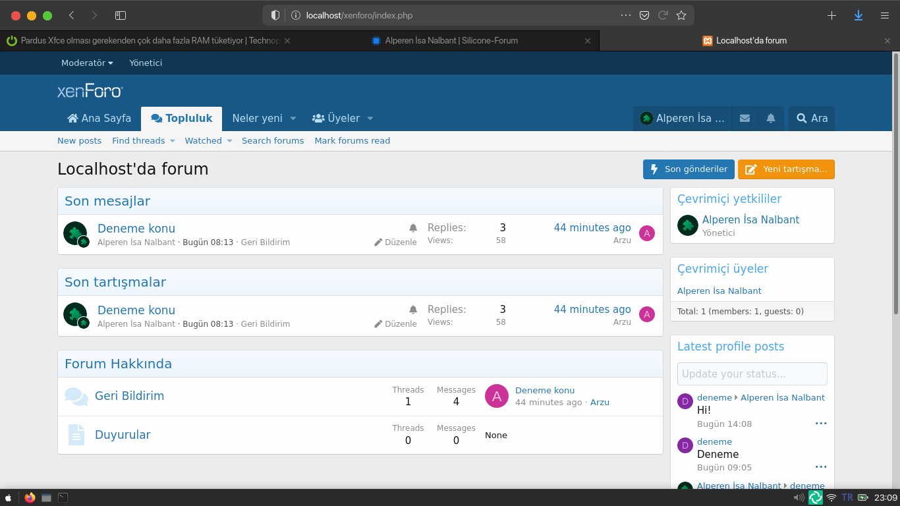Open browser downloads arrow
Image resolution: width=900 pixels, height=506 pixels.
(858, 15)
